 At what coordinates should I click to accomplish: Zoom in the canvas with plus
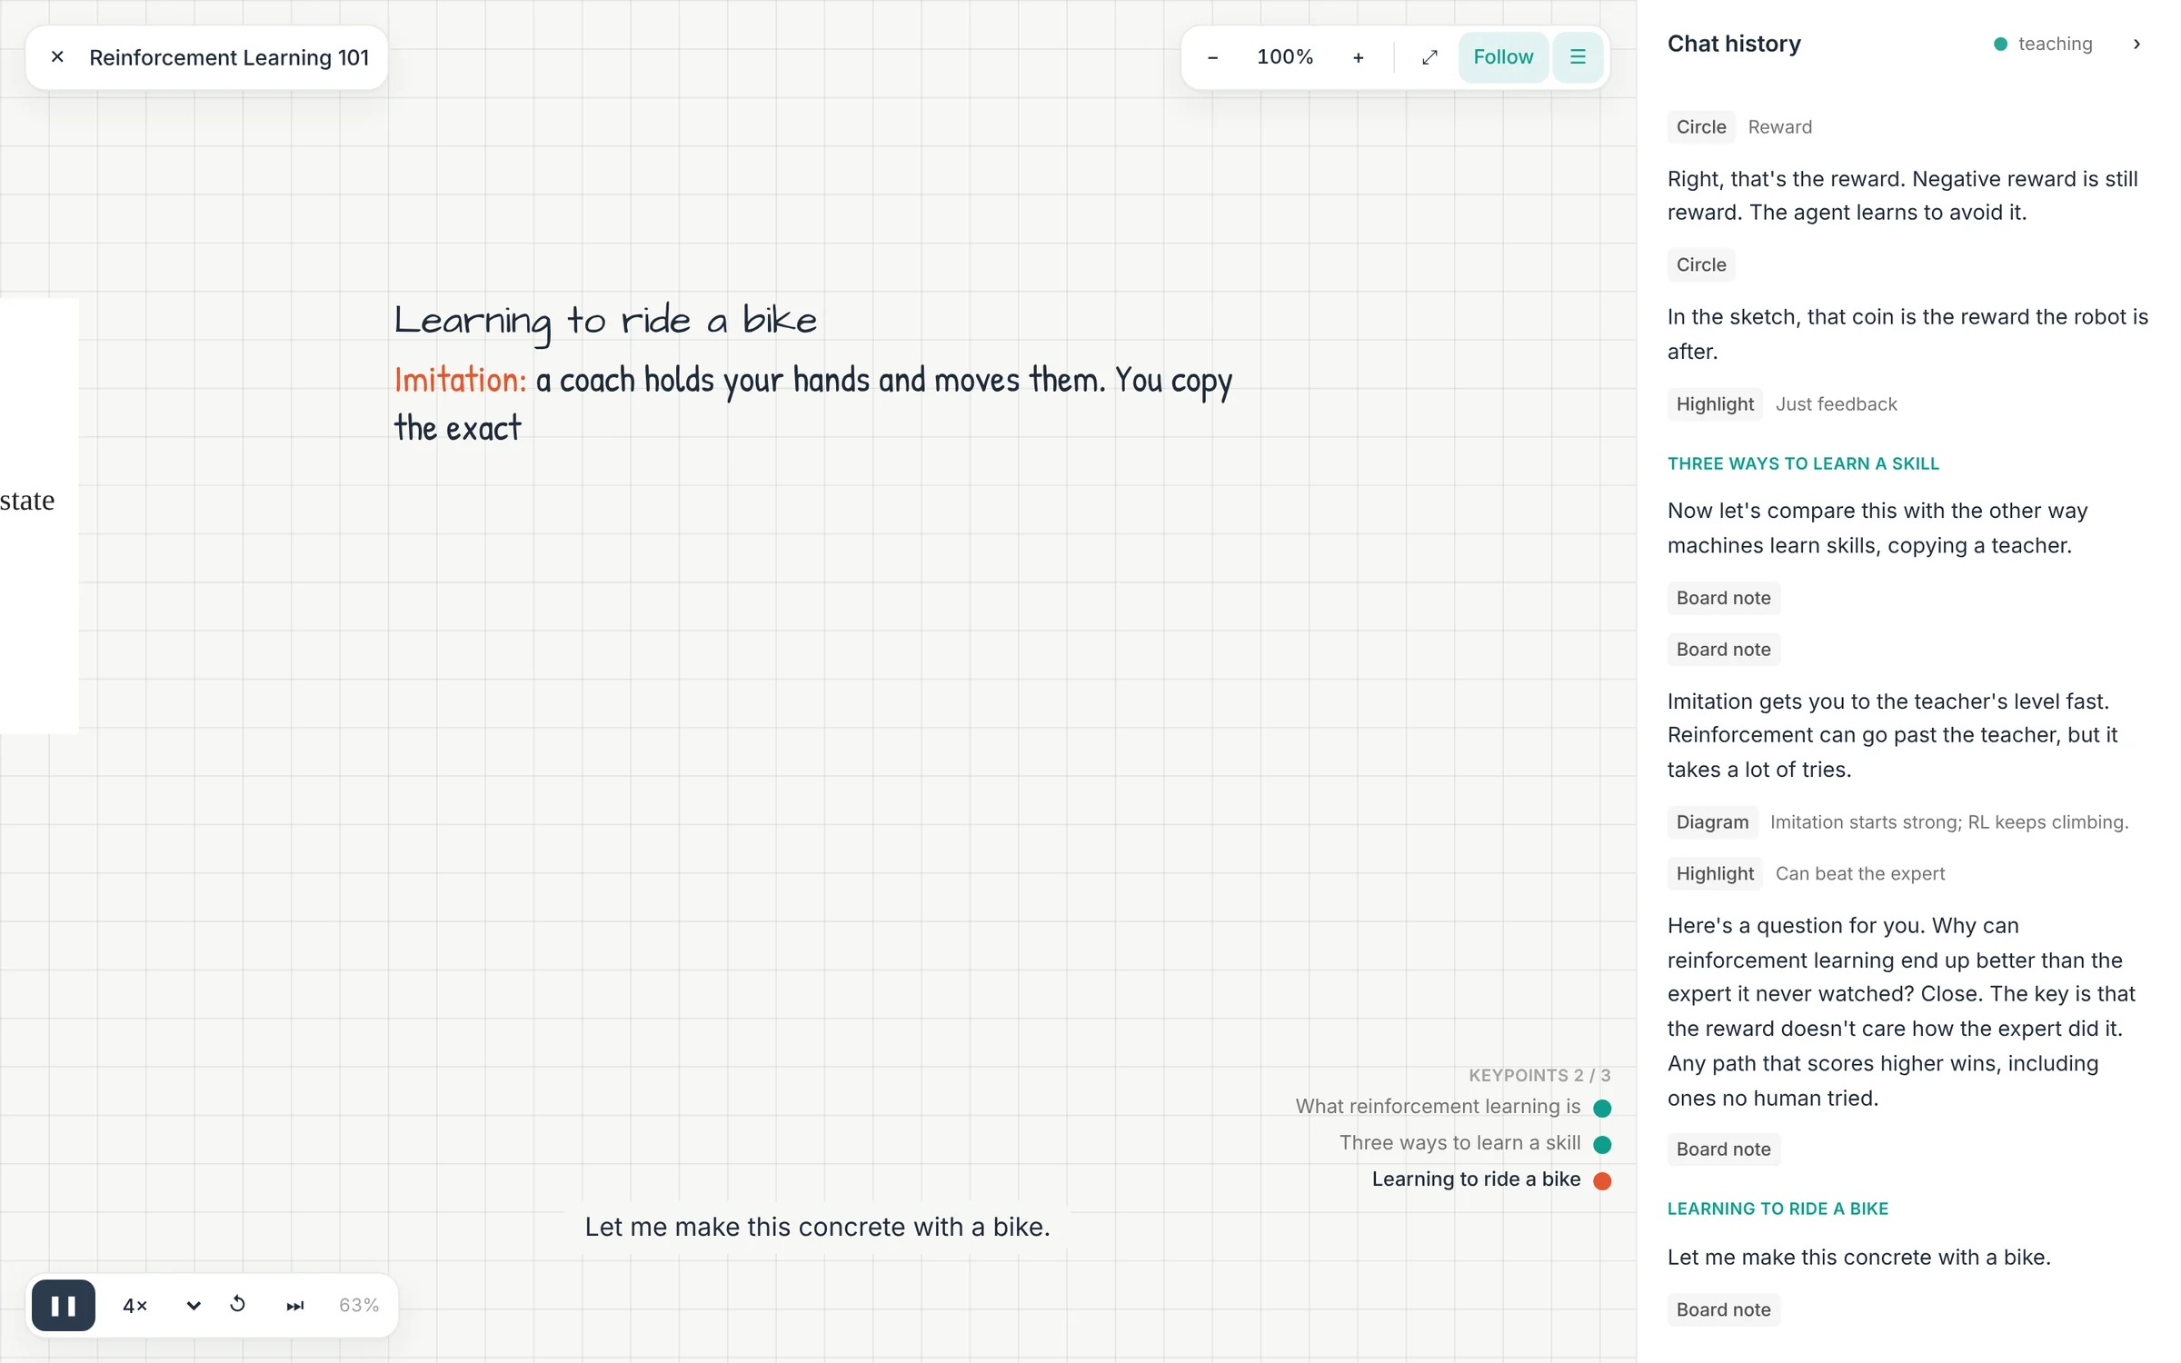click(1358, 57)
